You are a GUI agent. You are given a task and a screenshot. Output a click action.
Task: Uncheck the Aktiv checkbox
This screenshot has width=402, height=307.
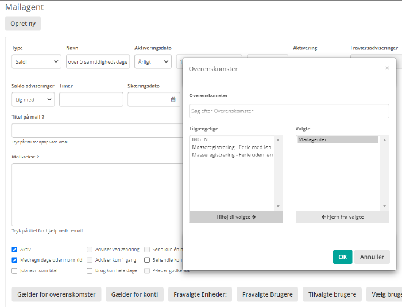15,250
